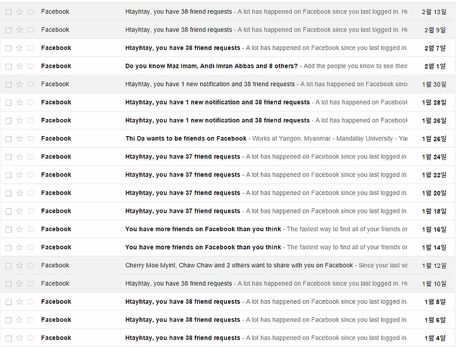Check the box for the 1월 8일 email
This screenshot has height=347, width=456.
9,302
